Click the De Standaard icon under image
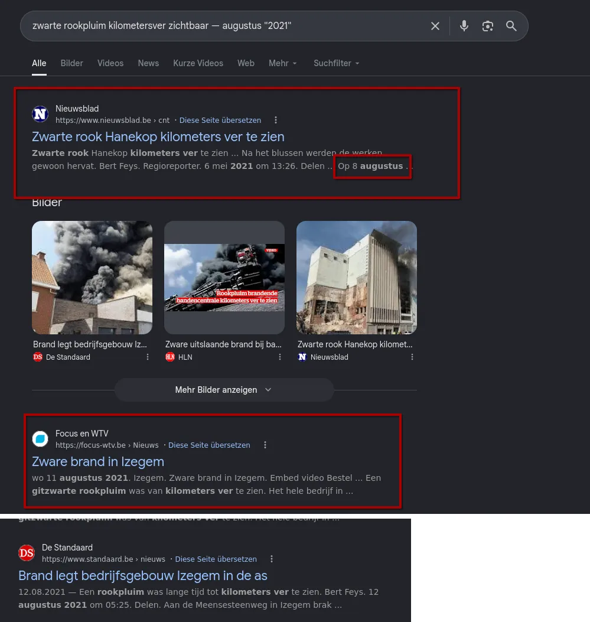Screen dimensions: 590x622 click(38, 357)
